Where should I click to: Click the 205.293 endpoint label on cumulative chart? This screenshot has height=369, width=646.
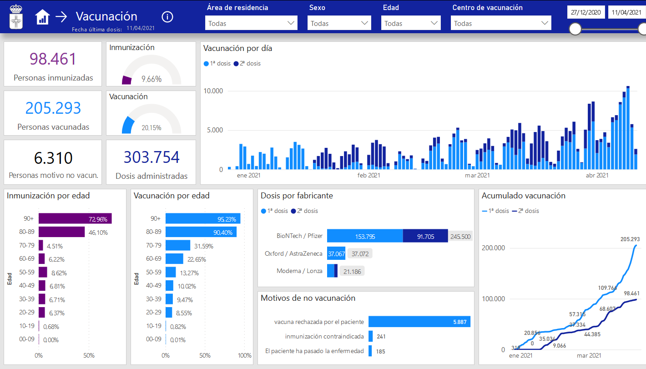[x=629, y=239]
